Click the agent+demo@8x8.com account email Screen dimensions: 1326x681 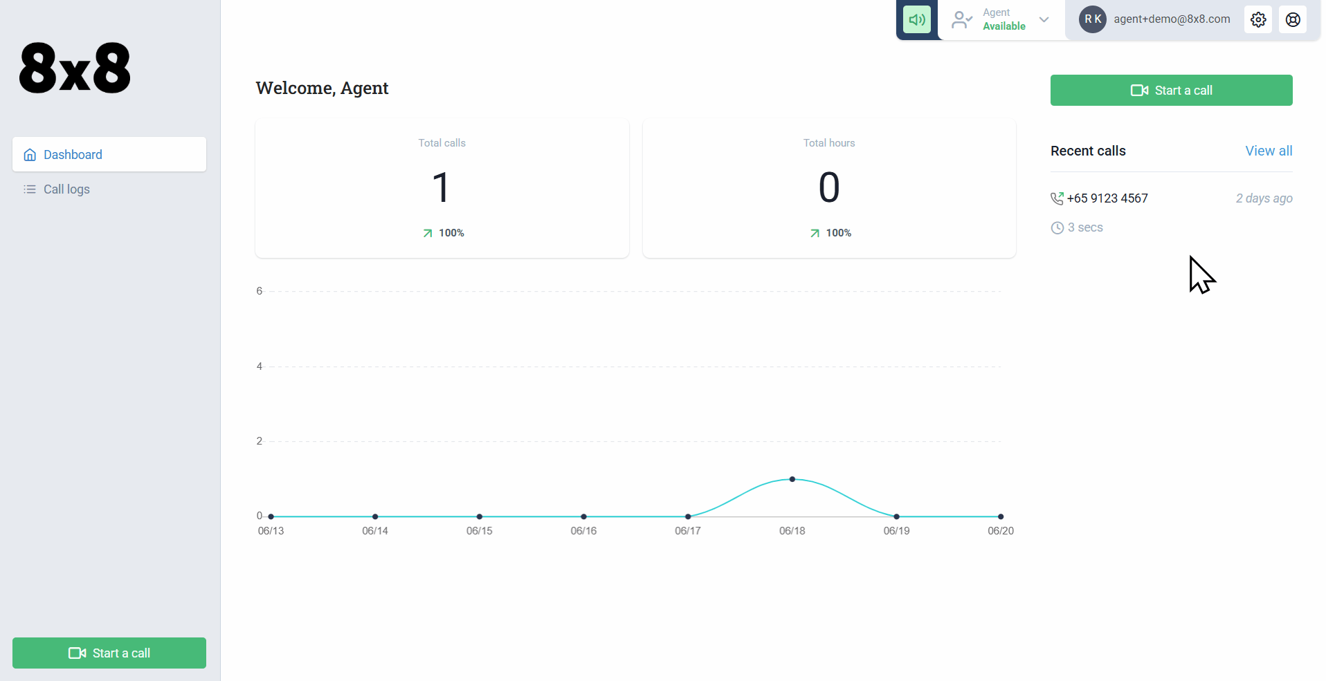point(1171,19)
